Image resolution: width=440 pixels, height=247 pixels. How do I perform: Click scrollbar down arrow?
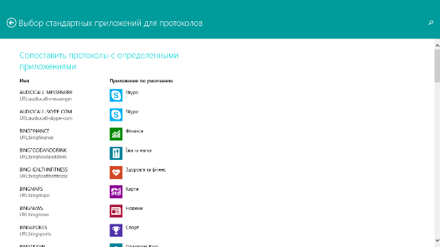click(x=437, y=240)
